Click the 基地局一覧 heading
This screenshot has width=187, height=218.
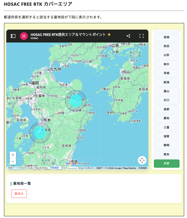[22, 184]
